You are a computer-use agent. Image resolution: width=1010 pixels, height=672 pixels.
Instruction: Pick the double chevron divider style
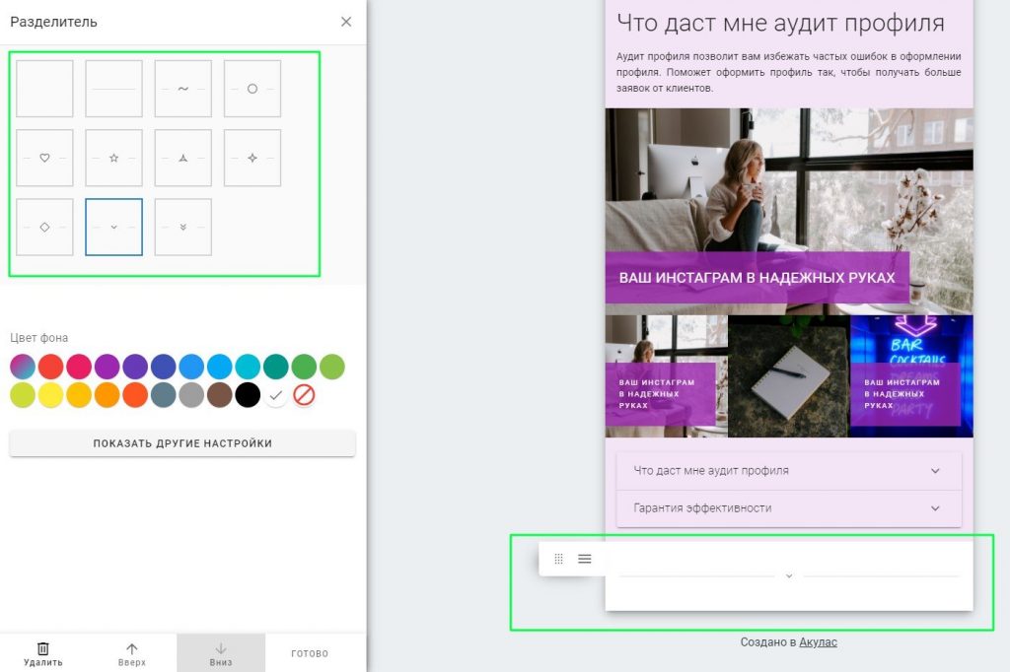coord(182,228)
